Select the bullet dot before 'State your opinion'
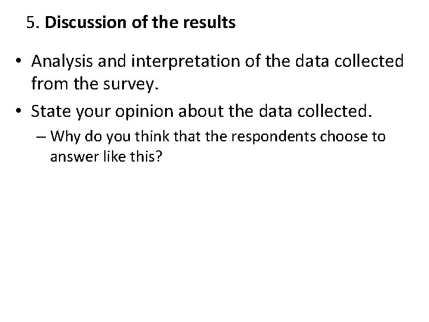Image resolution: width=429 pixels, height=322 pixels. (x=18, y=111)
